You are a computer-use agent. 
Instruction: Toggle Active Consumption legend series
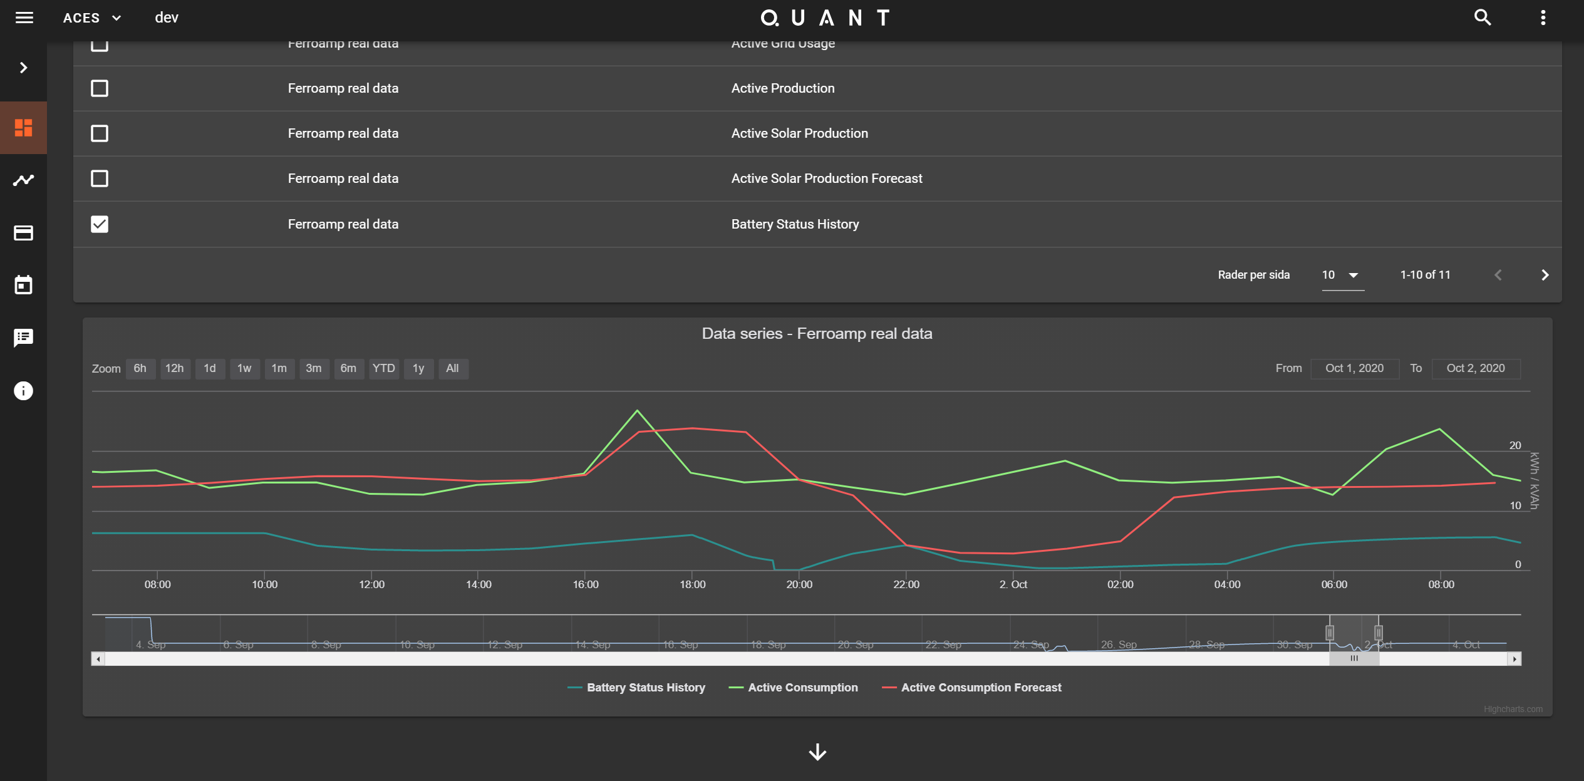tap(794, 688)
